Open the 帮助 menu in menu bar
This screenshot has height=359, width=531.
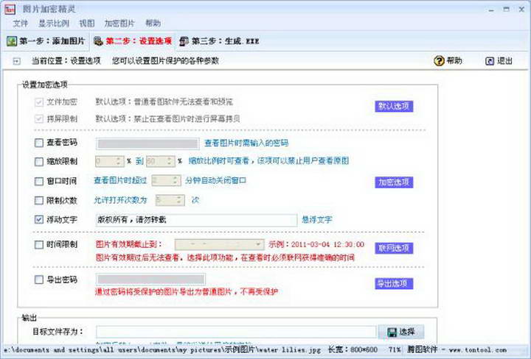(153, 24)
